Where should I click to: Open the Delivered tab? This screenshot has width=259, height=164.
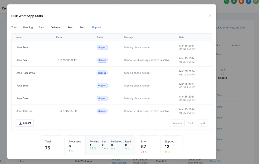coord(56,27)
